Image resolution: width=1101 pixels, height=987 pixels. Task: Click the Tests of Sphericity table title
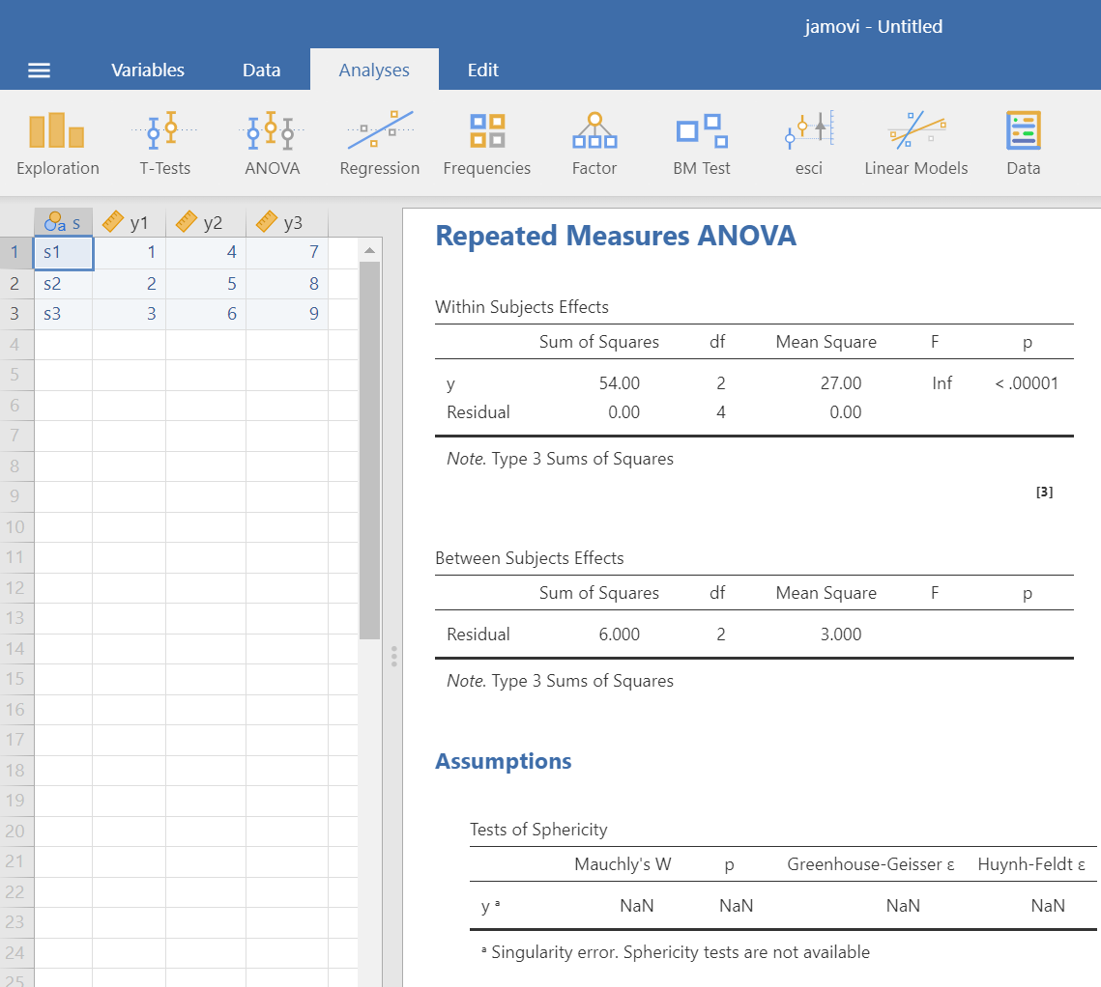pos(538,830)
